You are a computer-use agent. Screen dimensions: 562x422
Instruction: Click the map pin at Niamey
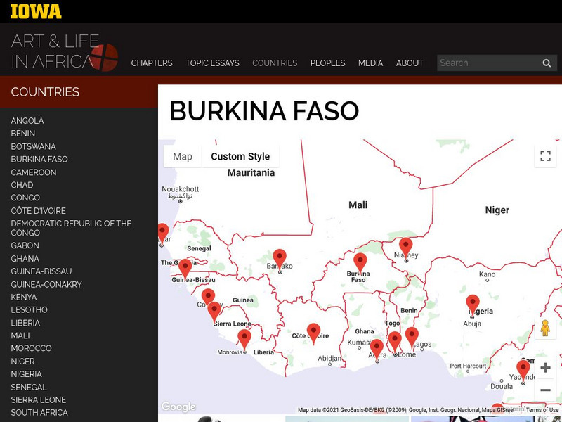(405, 247)
